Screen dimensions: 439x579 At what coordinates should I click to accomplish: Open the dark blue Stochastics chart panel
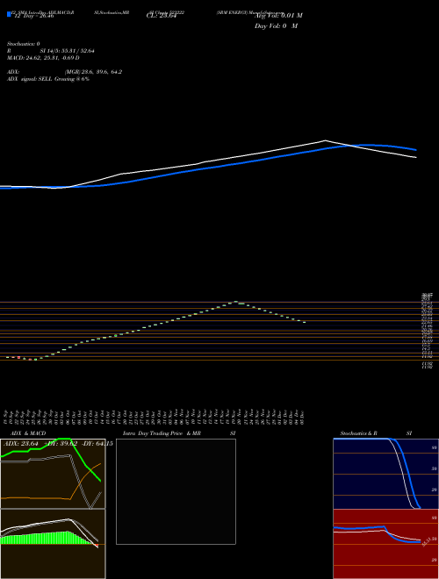click(386, 474)
